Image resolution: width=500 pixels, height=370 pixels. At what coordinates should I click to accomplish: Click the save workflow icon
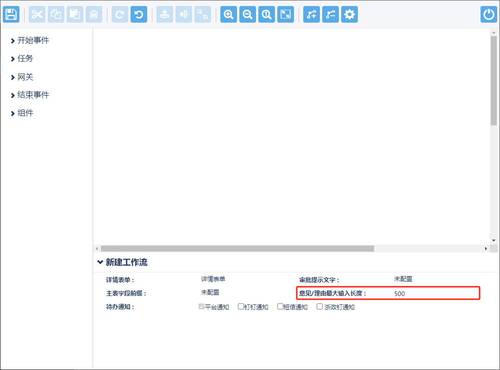tap(11, 14)
